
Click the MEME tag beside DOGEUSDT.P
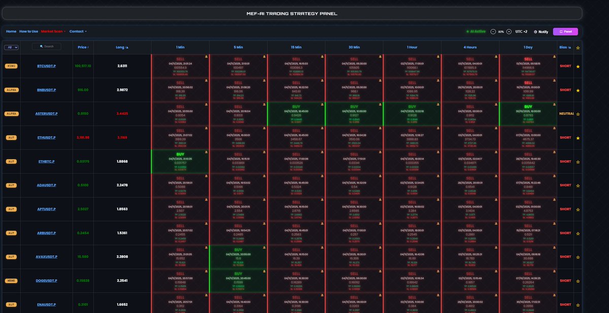point(11,281)
